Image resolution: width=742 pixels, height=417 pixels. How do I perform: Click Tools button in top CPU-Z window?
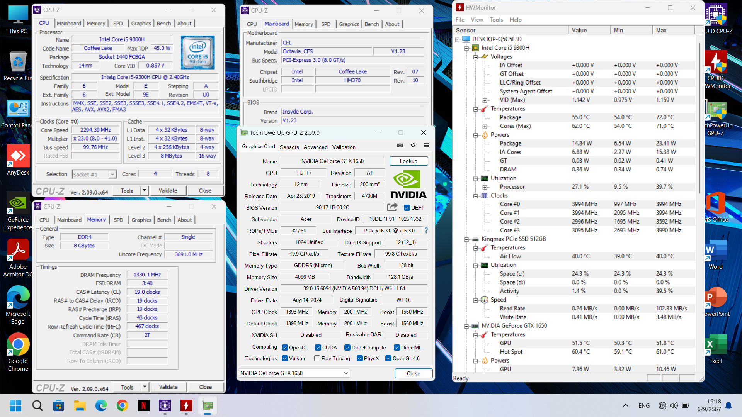click(x=127, y=190)
